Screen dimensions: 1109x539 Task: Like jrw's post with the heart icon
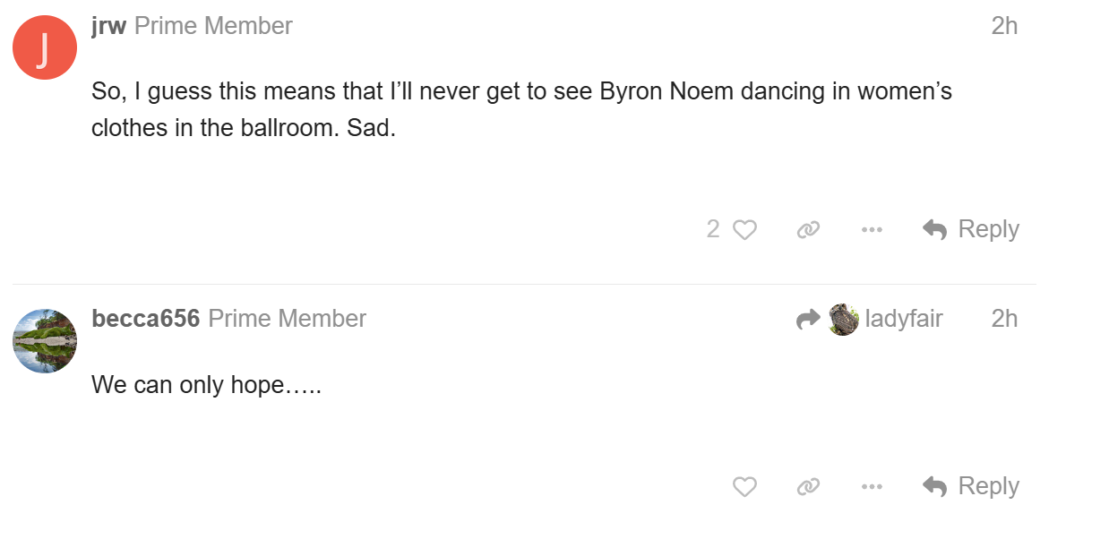tap(744, 230)
